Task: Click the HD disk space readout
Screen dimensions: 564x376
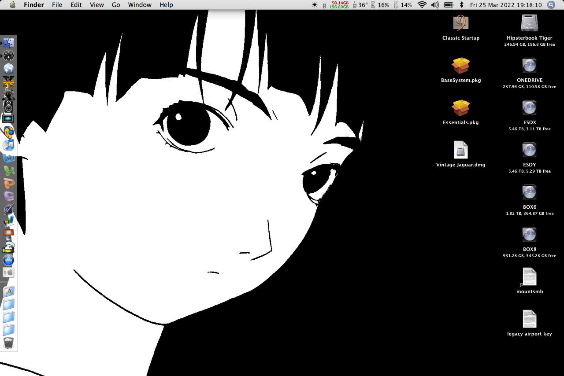Action: tap(336, 5)
